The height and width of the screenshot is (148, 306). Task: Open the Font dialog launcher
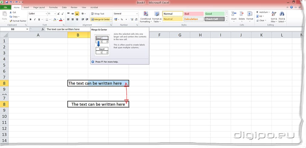pos(63,25)
